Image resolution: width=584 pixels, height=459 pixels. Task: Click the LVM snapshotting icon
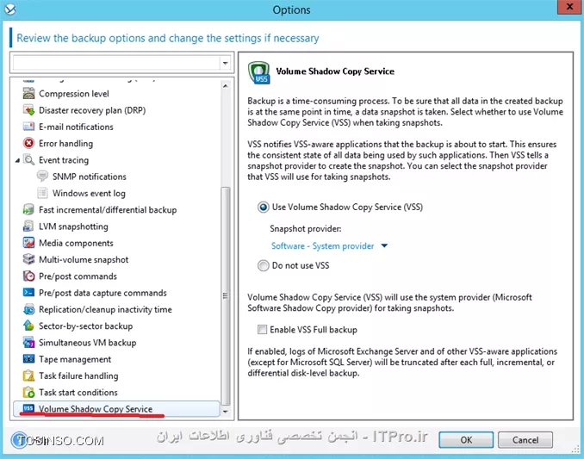(28, 226)
